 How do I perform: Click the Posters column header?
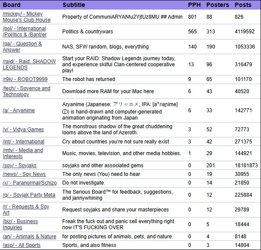(218, 5)
